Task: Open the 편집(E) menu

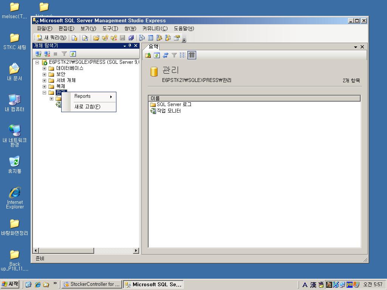Action: click(x=67, y=29)
